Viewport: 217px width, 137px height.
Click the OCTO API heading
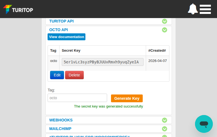58,30
